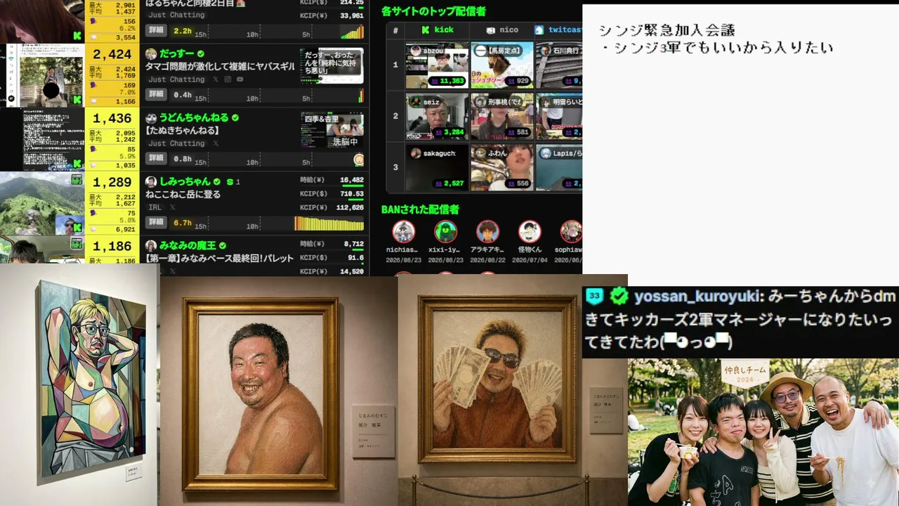Open the X icon on だっすー's row

(x=216, y=79)
